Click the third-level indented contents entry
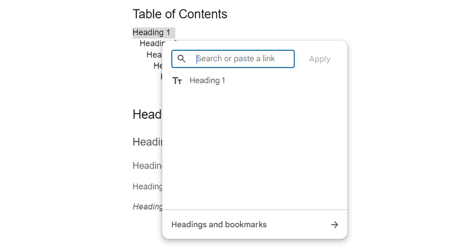Viewport: 457px width, 251px height. (154, 55)
